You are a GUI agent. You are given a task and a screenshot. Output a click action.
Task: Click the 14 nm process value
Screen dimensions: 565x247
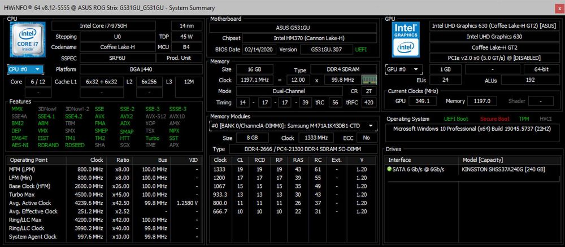point(186,26)
